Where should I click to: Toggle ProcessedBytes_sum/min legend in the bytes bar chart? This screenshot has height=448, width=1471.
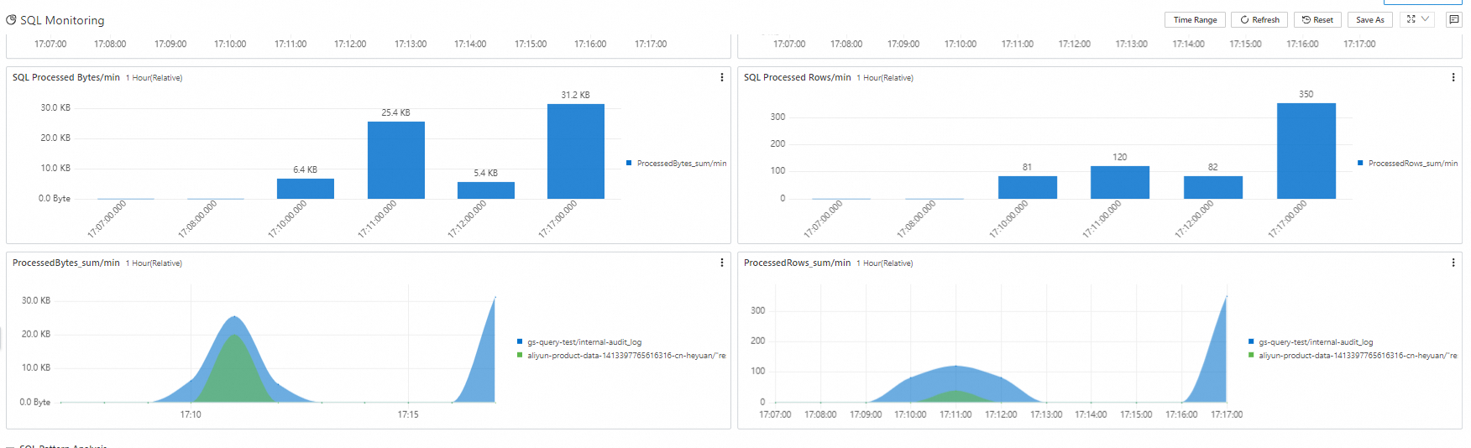pyautogui.click(x=676, y=164)
